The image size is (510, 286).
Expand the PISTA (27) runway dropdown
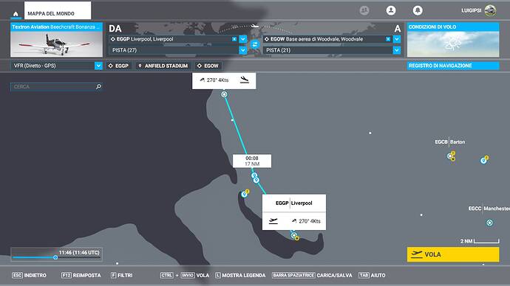click(243, 50)
